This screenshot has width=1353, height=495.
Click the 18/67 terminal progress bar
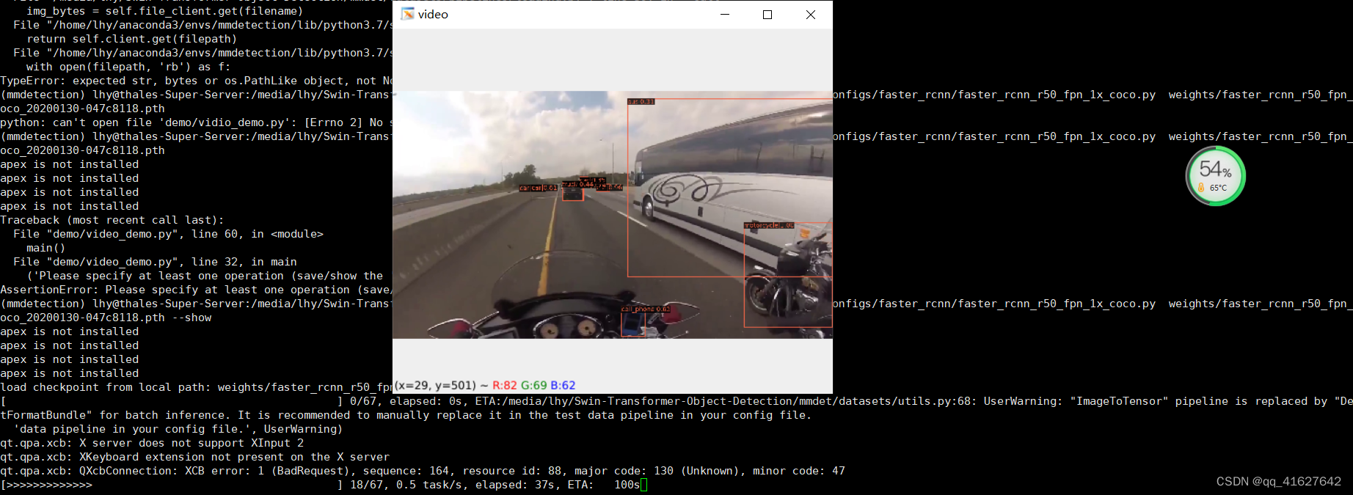(172, 485)
